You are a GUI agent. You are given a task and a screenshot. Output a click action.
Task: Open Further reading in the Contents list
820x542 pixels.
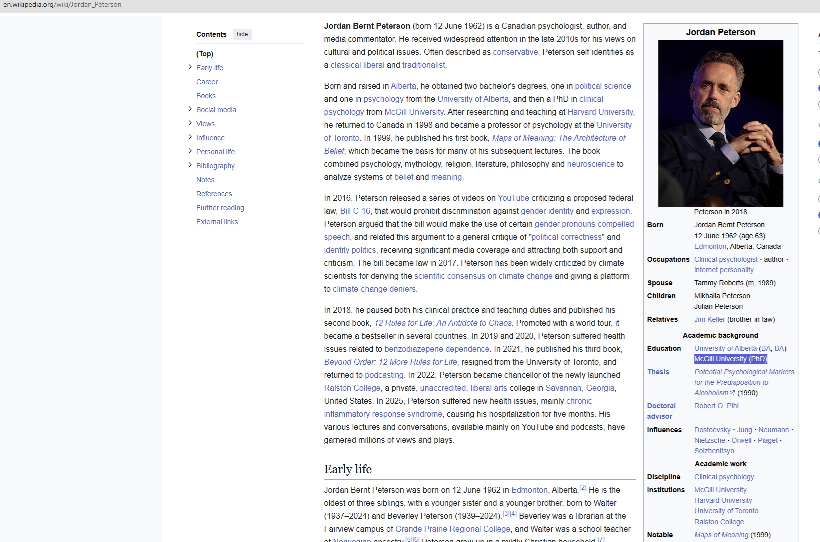tap(220, 208)
